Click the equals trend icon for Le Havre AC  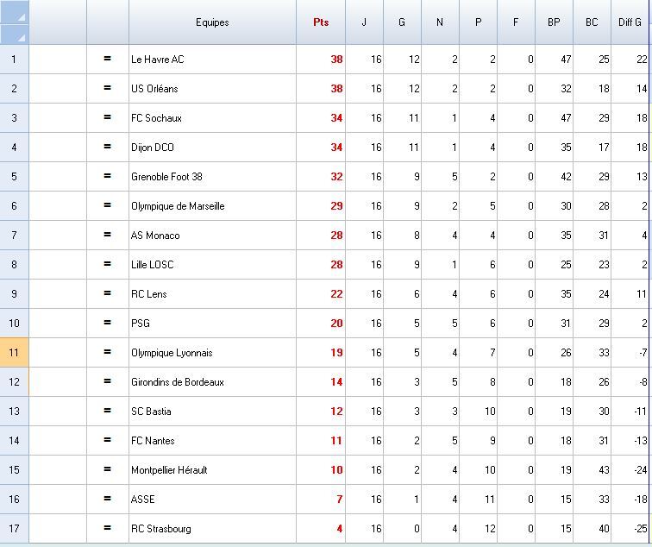click(x=108, y=59)
